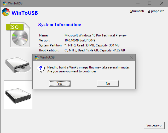The width and height of the screenshot is (168, 133).
Task: Close the WinToUSB confirmation dialog
Action: coord(131,57)
